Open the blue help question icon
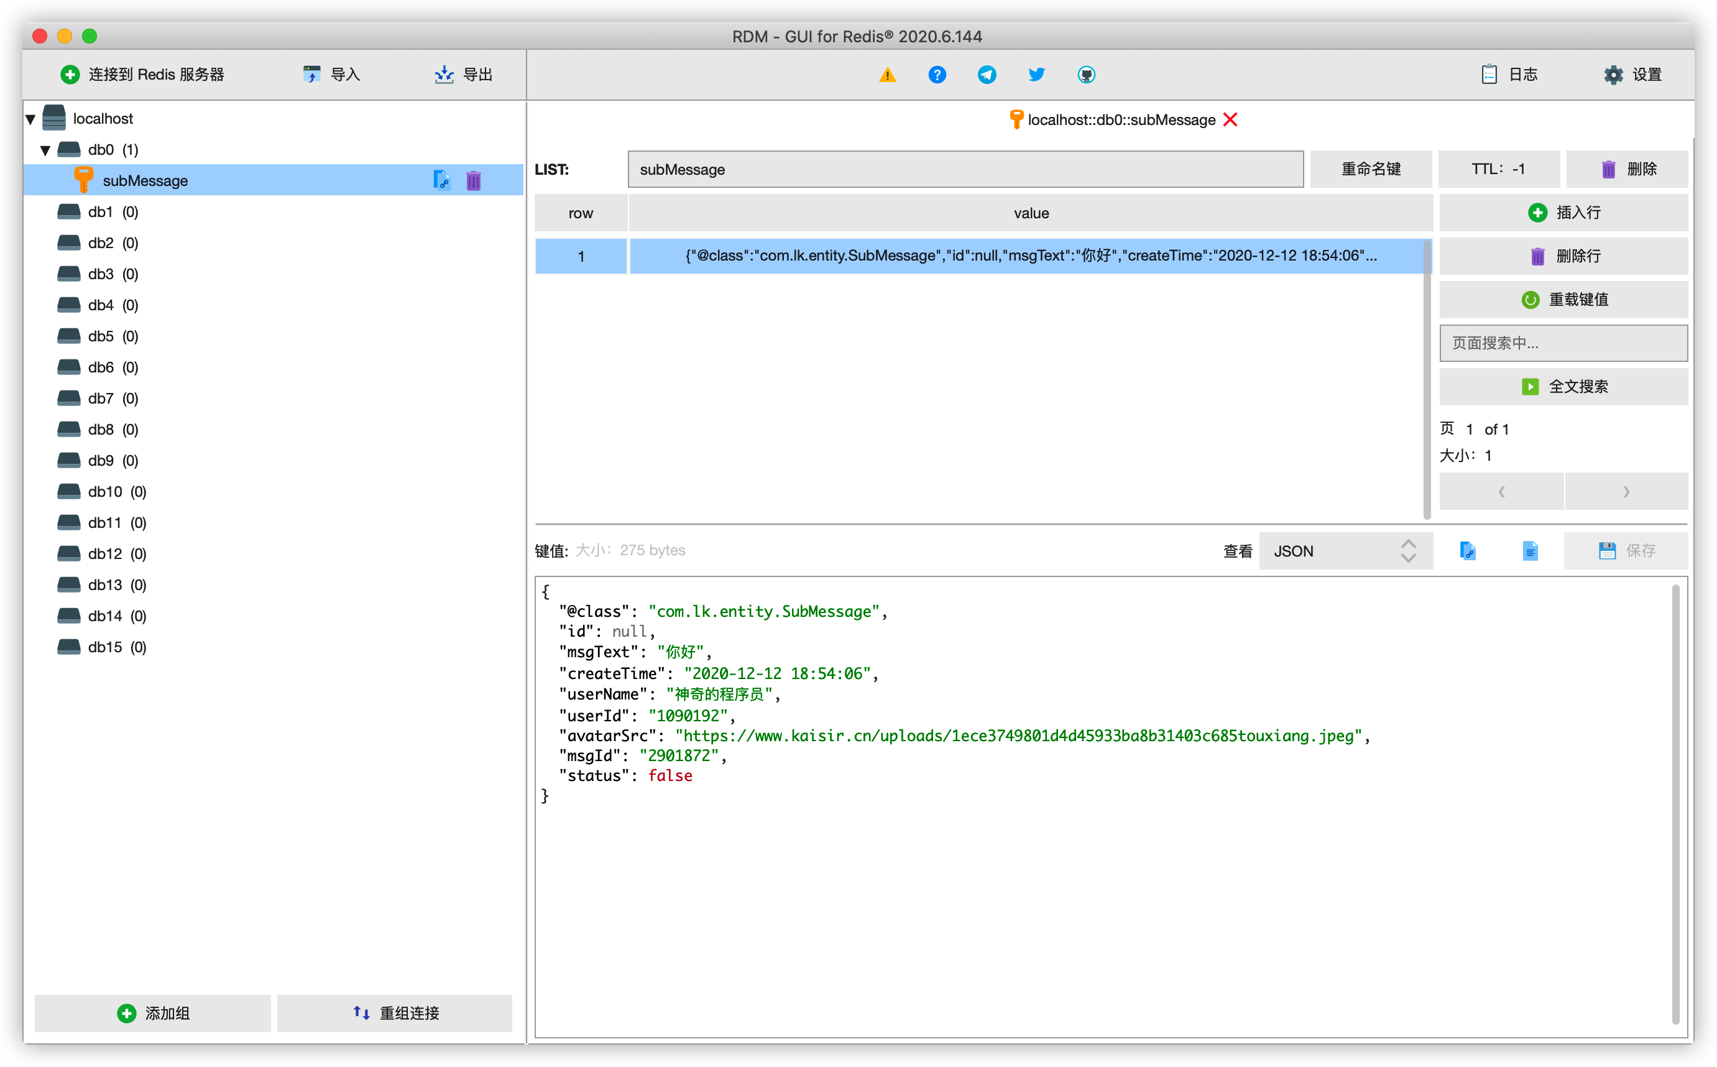 [x=937, y=75]
